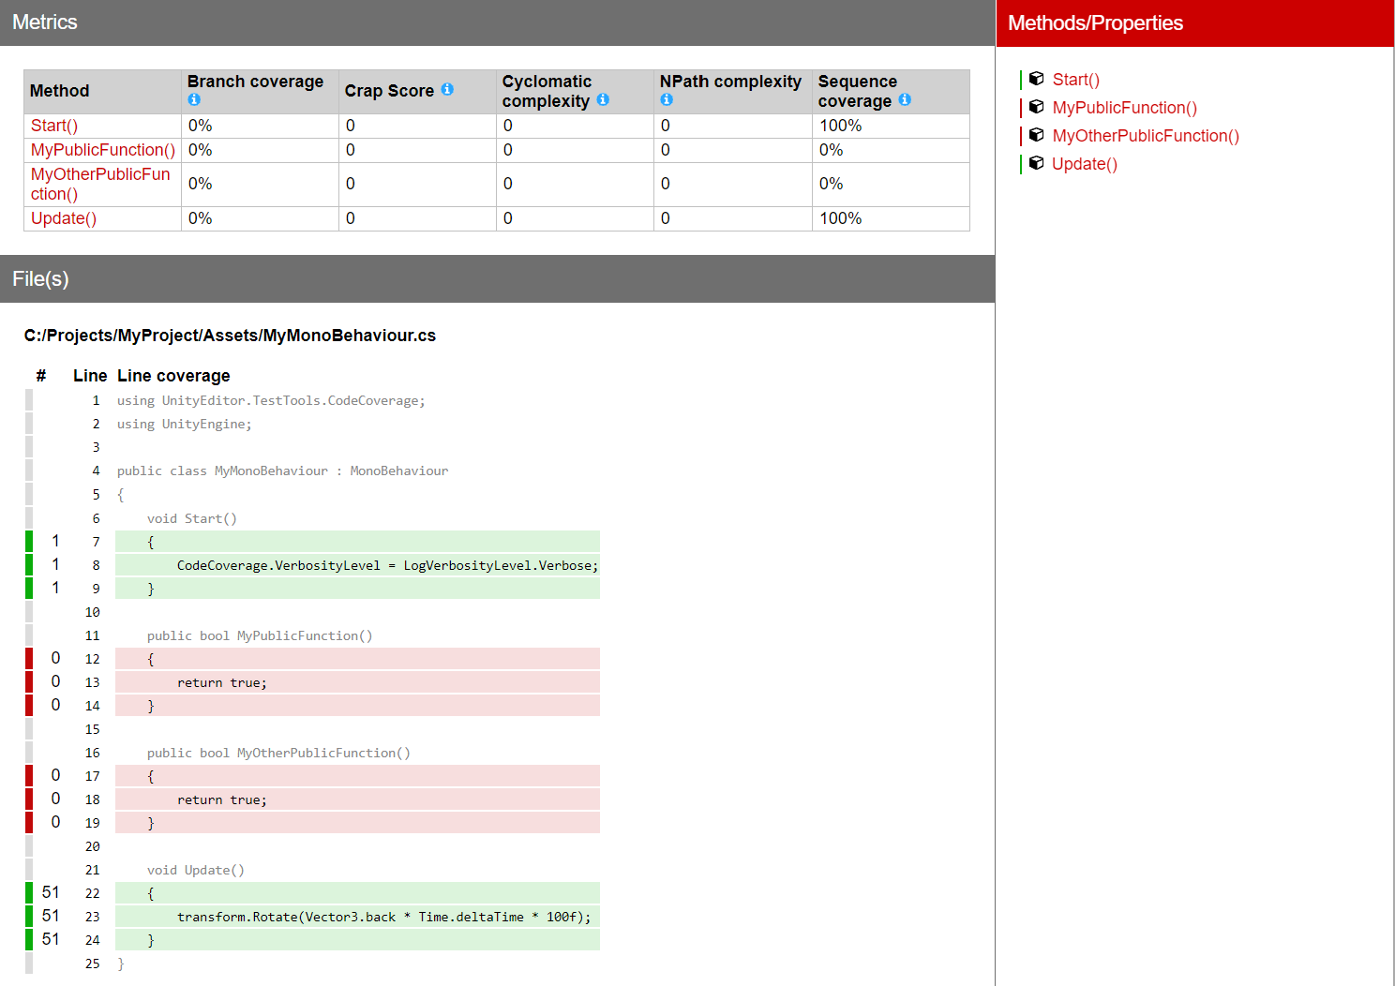1395x986 pixels.
Task: Click info icon beside Crap Score header
Action: pyautogui.click(x=447, y=90)
